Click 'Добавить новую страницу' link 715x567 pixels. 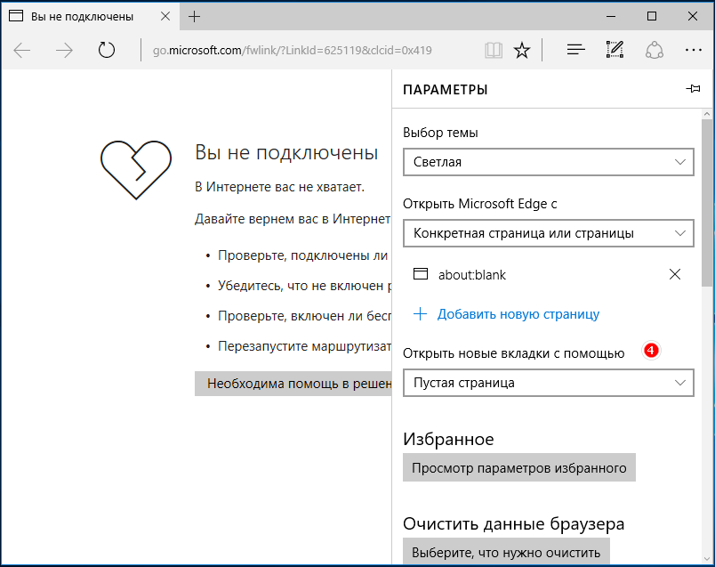pos(518,313)
